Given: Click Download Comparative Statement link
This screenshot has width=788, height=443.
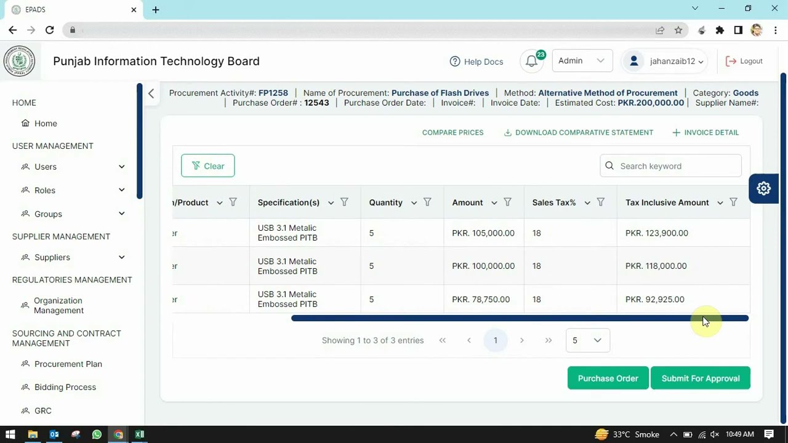Looking at the screenshot, I should coord(579,132).
